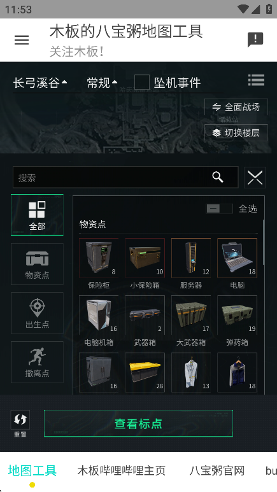Open the hamburger navigation menu
The height and width of the screenshot is (492, 277).
click(x=22, y=40)
